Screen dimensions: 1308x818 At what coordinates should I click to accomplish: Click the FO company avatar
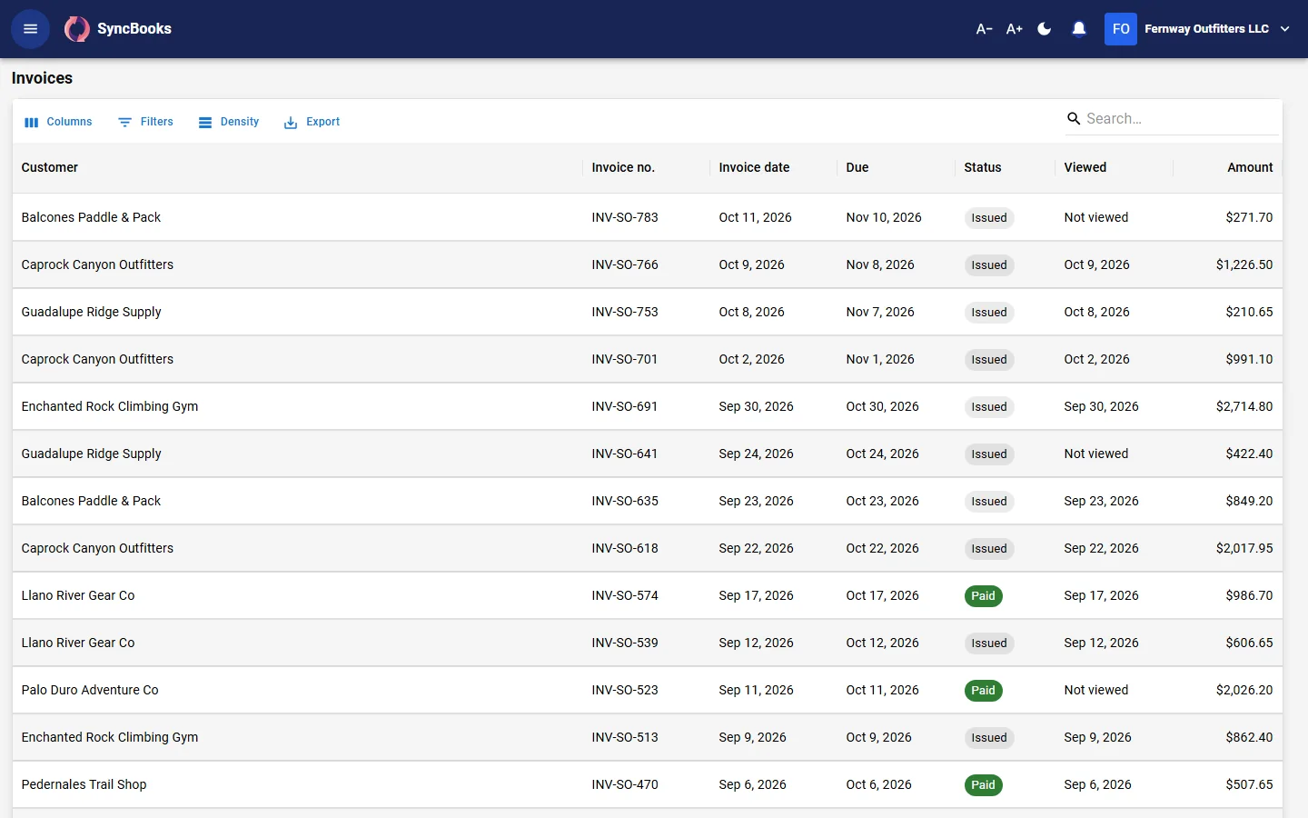point(1121,29)
